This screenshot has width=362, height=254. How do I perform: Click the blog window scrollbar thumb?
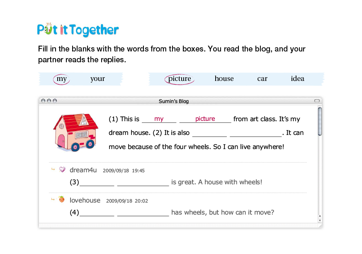[x=320, y=121]
